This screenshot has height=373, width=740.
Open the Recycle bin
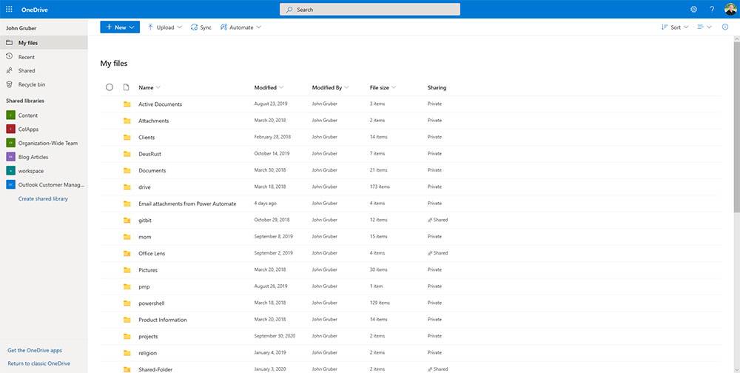pyautogui.click(x=31, y=84)
